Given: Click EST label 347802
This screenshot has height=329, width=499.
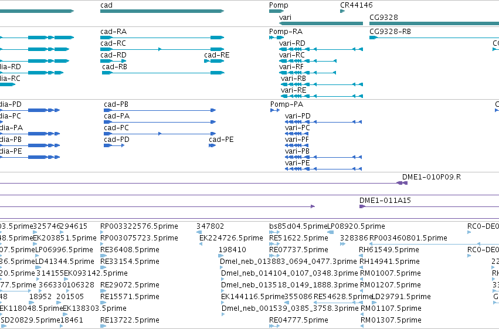Looking at the screenshot, I should [x=210, y=226].
